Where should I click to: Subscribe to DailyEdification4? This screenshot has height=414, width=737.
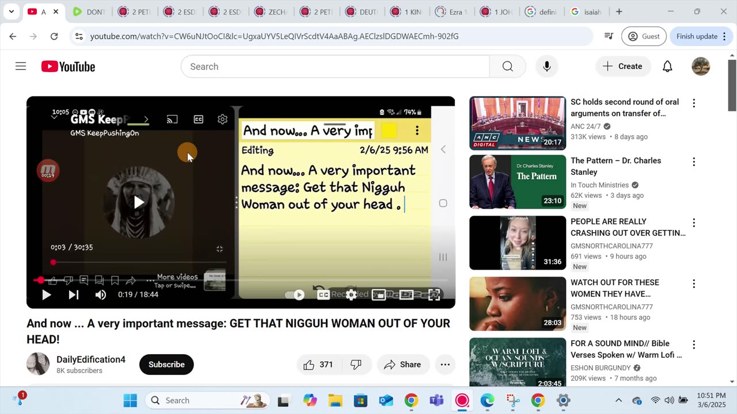pos(166,365)
